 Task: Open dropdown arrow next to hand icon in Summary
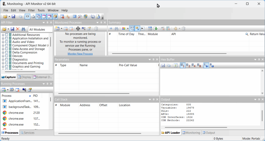180,28
